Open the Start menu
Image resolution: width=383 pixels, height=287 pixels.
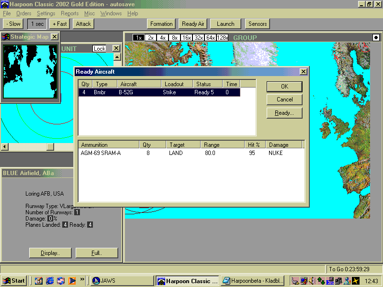(13, 281)
